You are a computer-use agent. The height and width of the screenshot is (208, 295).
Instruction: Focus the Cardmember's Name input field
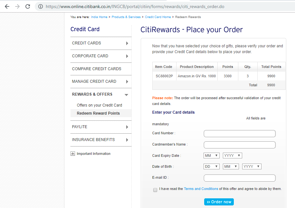click(x=240, y=145)
